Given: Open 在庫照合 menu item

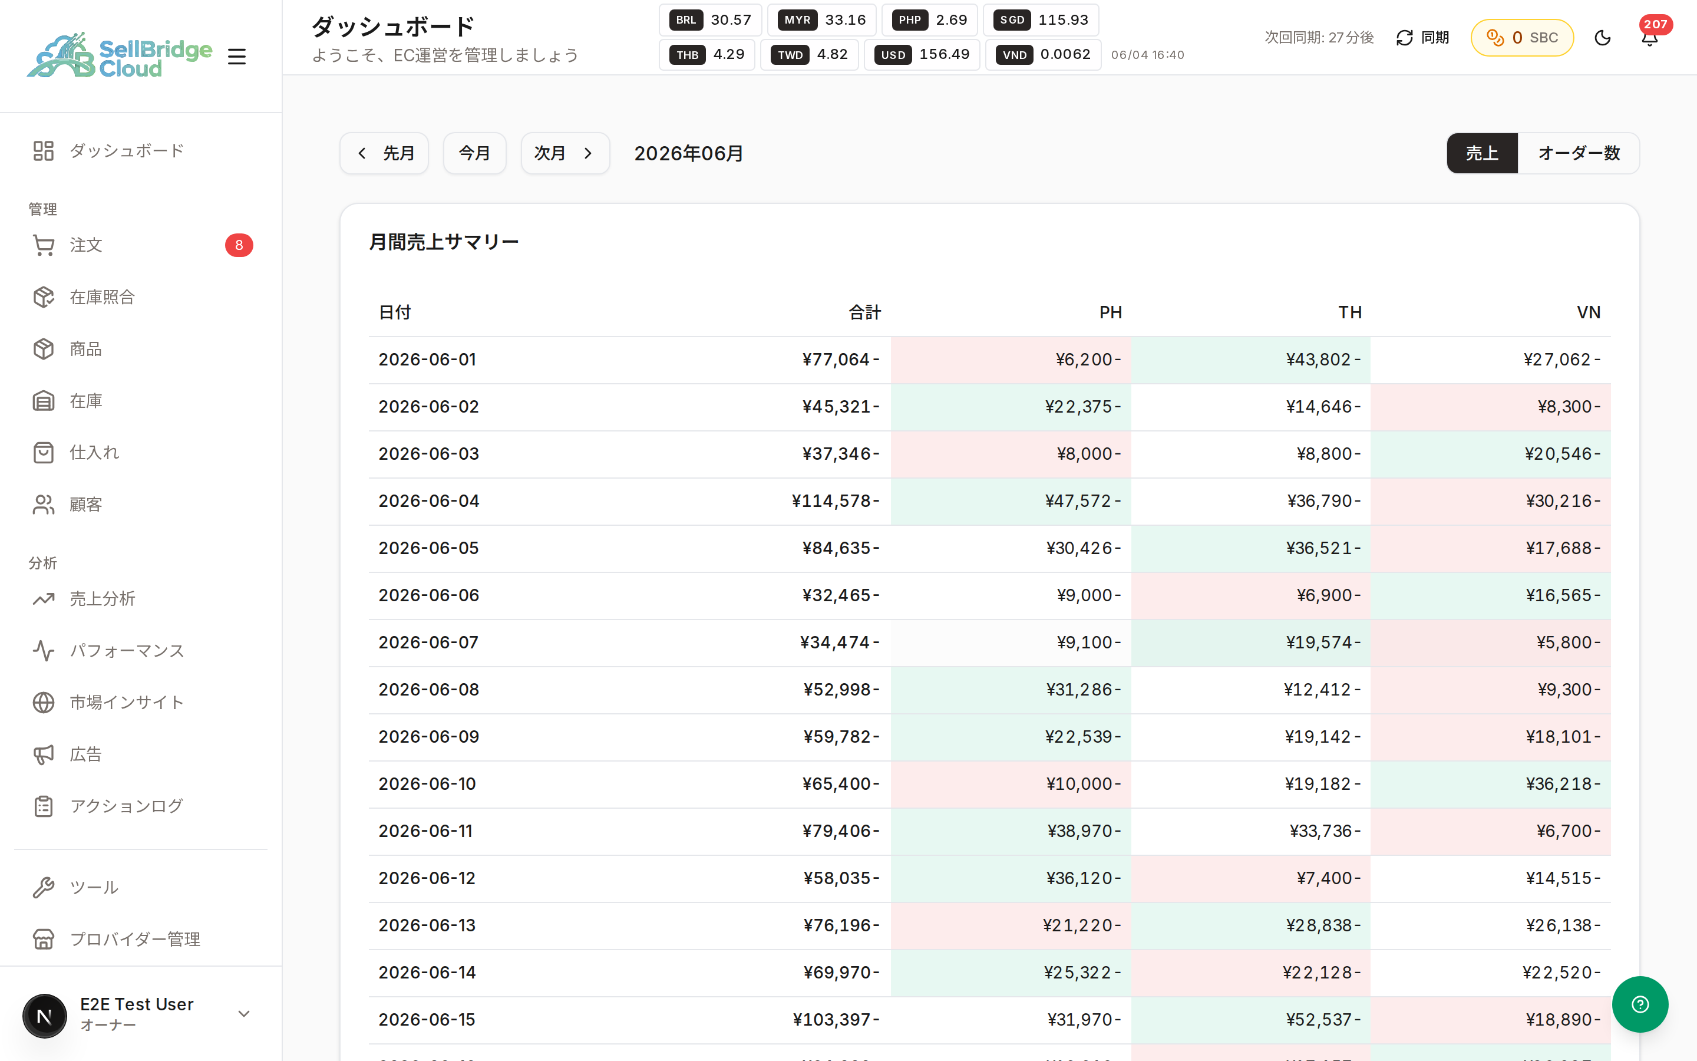Looking at the screenshot, I should [141, 297].
